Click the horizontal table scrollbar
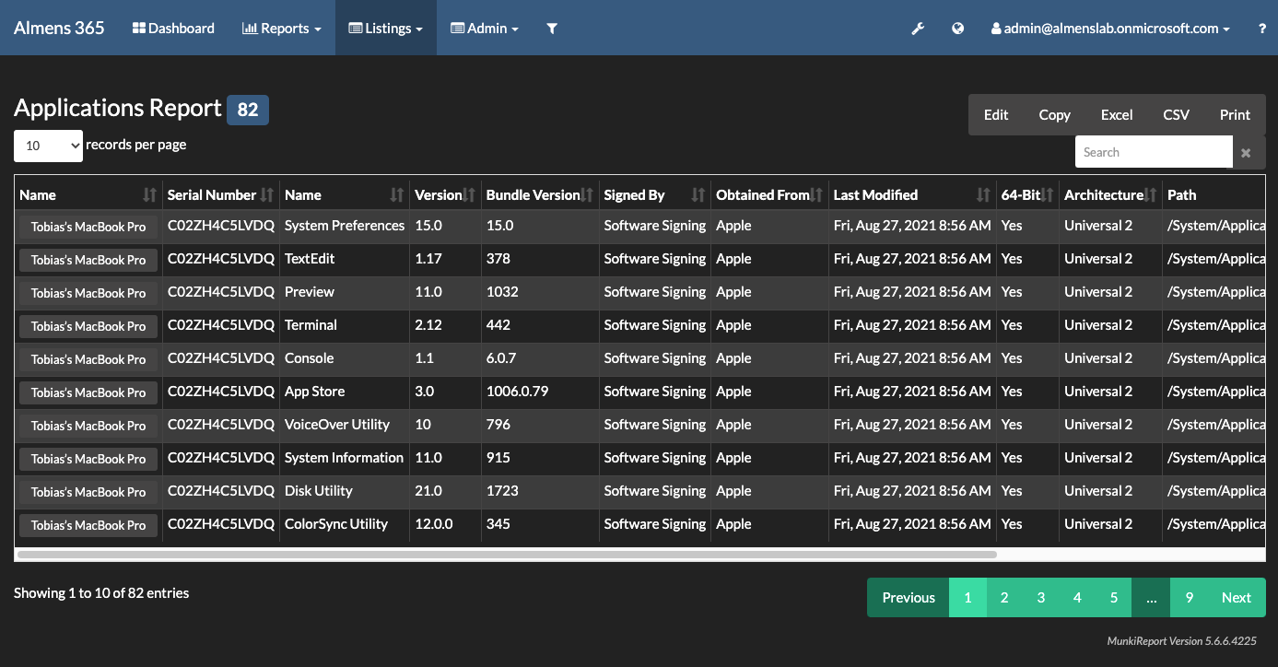Screen dimensions: 1278x667 pos(507,555)
